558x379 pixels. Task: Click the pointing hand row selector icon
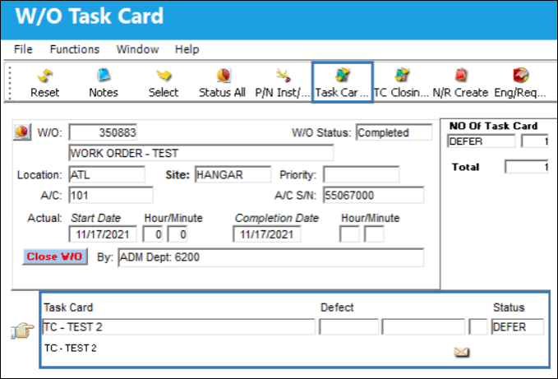[x=23, y=330]
